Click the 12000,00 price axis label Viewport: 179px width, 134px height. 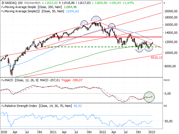(171, 42)
